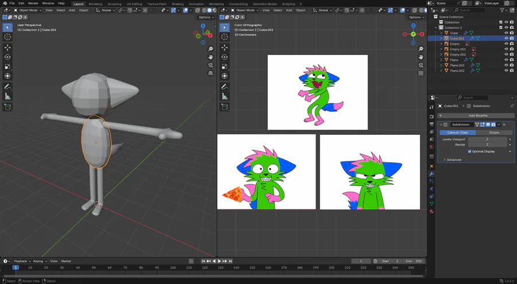Select the Measure tool in left viewport
This screenshot has height=284, width=517.
7,96
